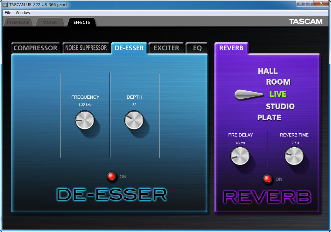Click the DEPTH label
Screen dimensions: 331x232
(134, 97)
